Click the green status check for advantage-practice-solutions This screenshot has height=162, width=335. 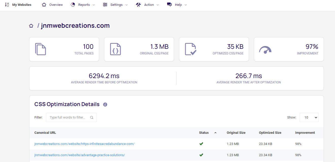tap(201, 155)
